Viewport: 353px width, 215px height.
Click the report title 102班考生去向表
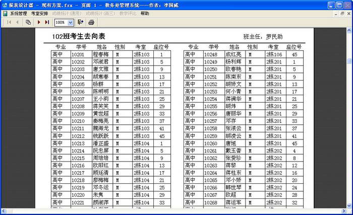click(x=79, y=36)
